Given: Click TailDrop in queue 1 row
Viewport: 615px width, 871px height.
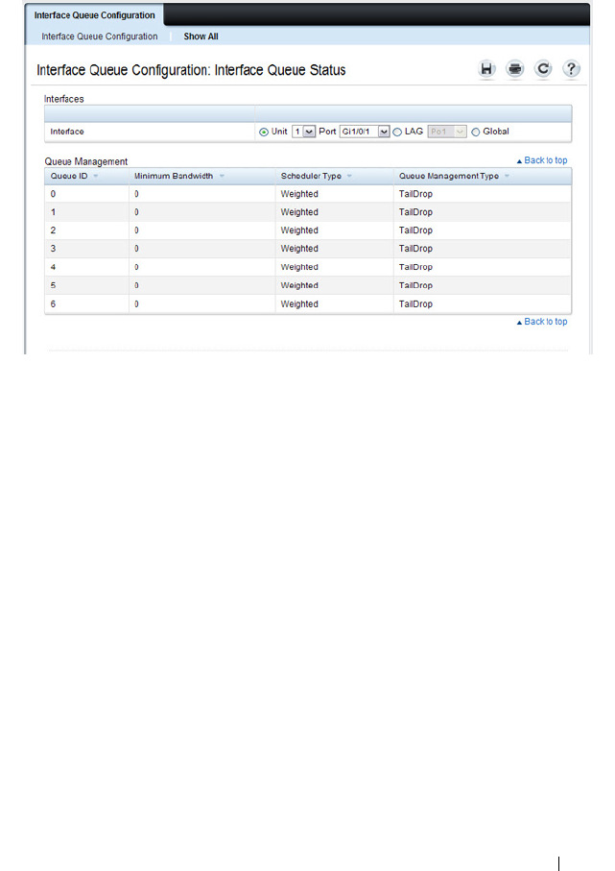Looking at the screenshot, I should coord(415,212).
